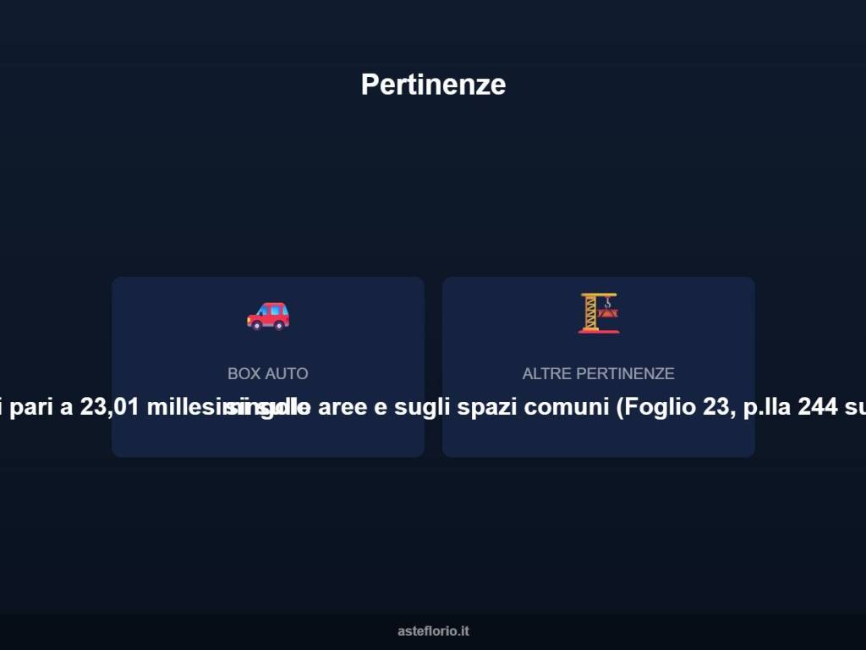The height and width of the screenshot is (650, 866).
Task: Click the truncated su text at right edge
Action: pyautogui.click(x=855, y=407)
